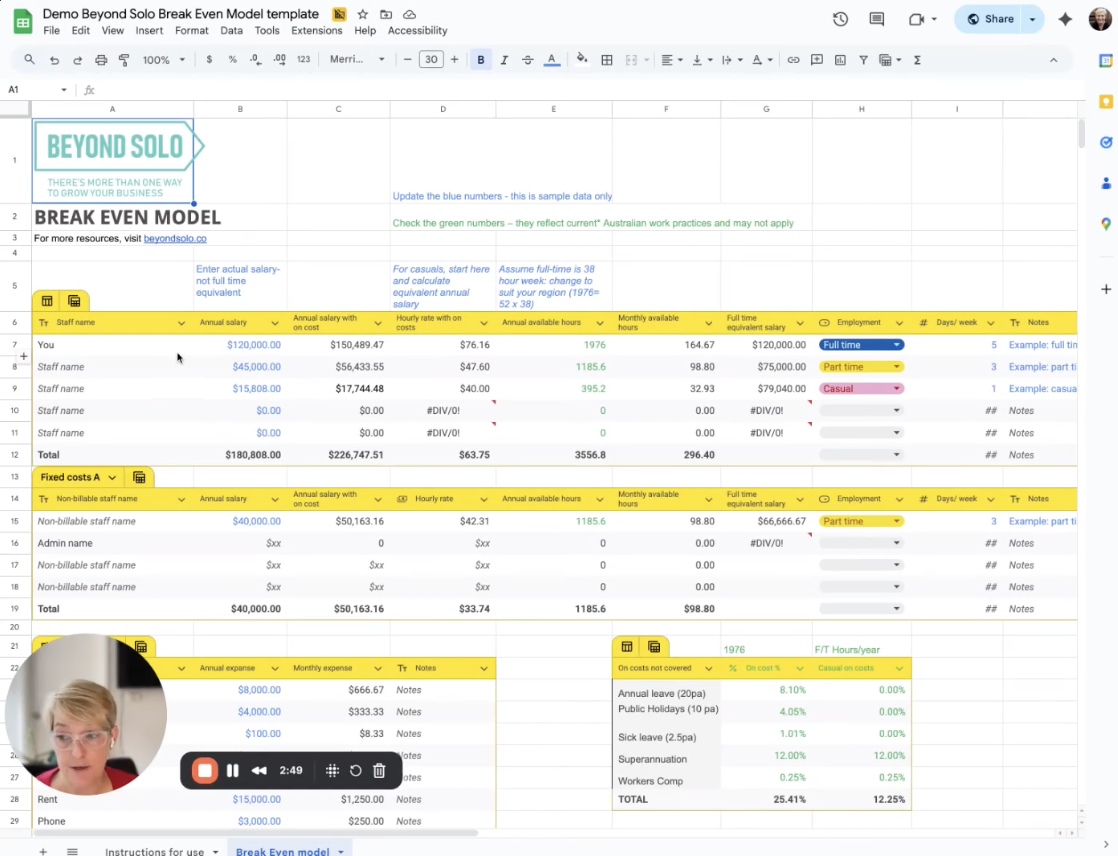Toggle italic formatting
Viewport: 1118px width, 856px height.
tap(504, 60)
